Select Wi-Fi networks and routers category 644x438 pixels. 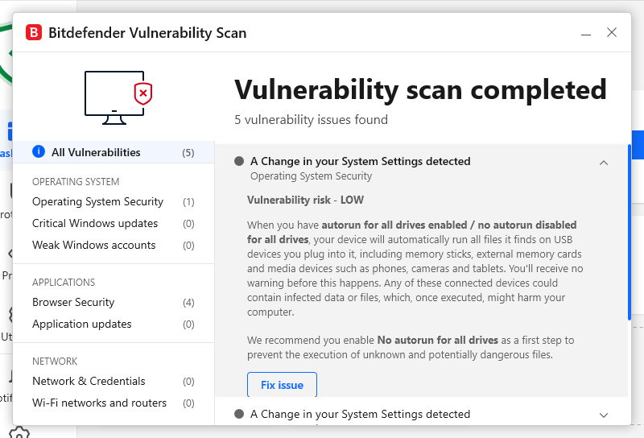(99, 403)
